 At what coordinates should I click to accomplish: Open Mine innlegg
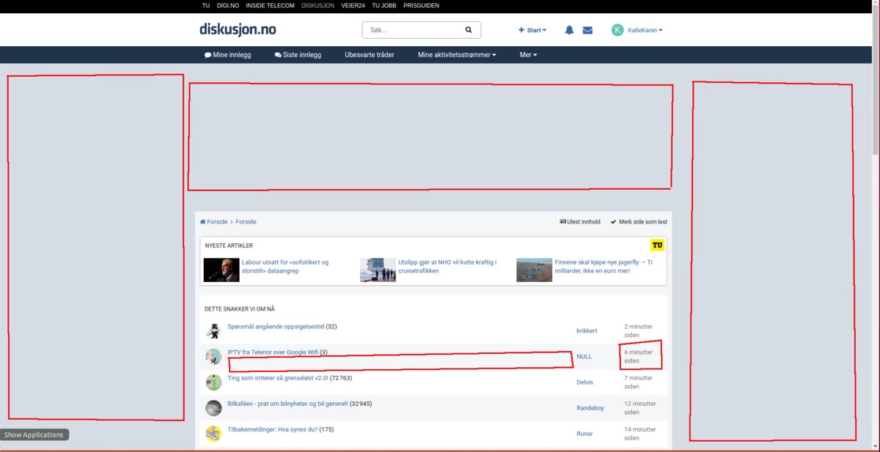tap(227, 55)
